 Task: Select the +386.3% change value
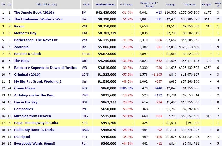click(126, 88)
